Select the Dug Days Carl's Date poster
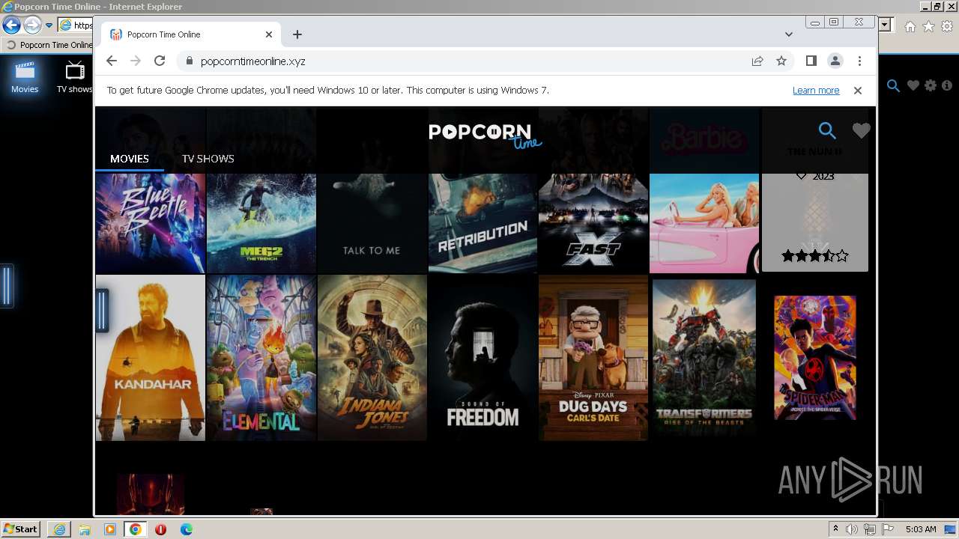The height and width of the screenshot is (539, 959). pyautogui.click(x=593, y=358)
